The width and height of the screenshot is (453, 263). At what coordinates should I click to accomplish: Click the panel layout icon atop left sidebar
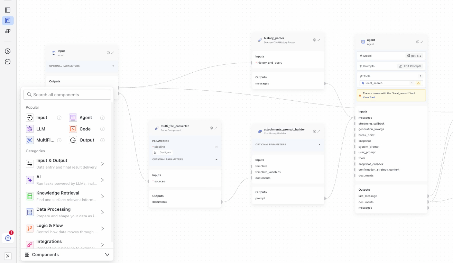click(8, 10)
